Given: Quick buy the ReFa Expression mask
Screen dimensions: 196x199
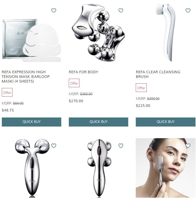Looking at the screenshot, I should coord(31,122).
